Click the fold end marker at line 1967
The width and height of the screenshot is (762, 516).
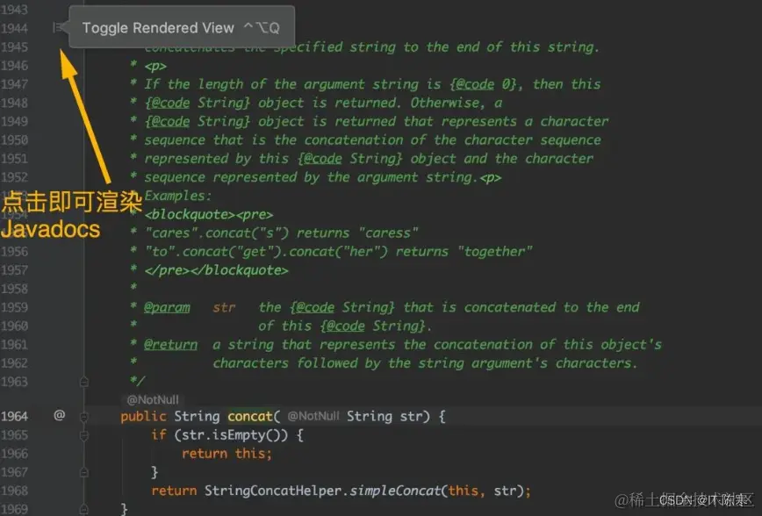(84, 472)
